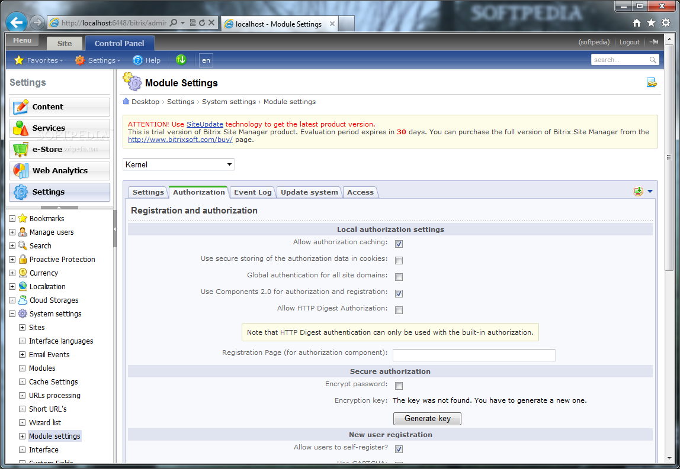Screen dimensions: 680x469
Task: Click the Logout link
Action: 629,42
